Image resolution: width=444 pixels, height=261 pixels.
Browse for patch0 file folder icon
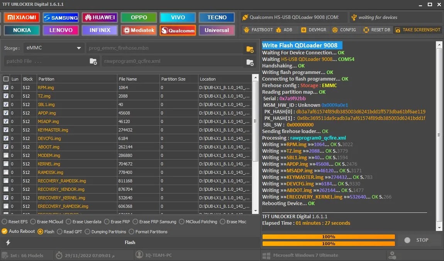pos(93,61)
